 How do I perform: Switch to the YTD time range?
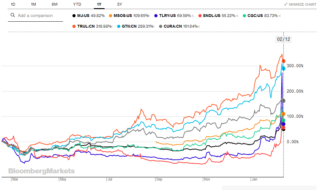(77, 4)
